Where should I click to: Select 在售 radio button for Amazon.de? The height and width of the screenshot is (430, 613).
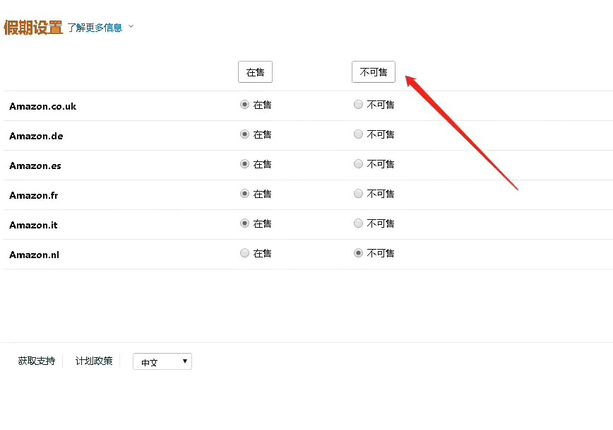click(244, 134)
